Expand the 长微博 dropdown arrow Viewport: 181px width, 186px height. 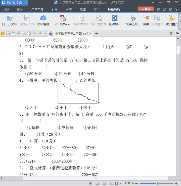pos(119,24)
